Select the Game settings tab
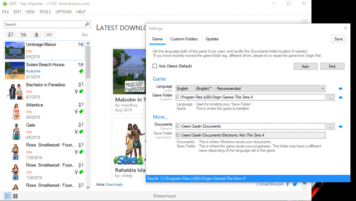Image resolution: width=356 pixels, height=201 pixels. [x=157, y=39]
